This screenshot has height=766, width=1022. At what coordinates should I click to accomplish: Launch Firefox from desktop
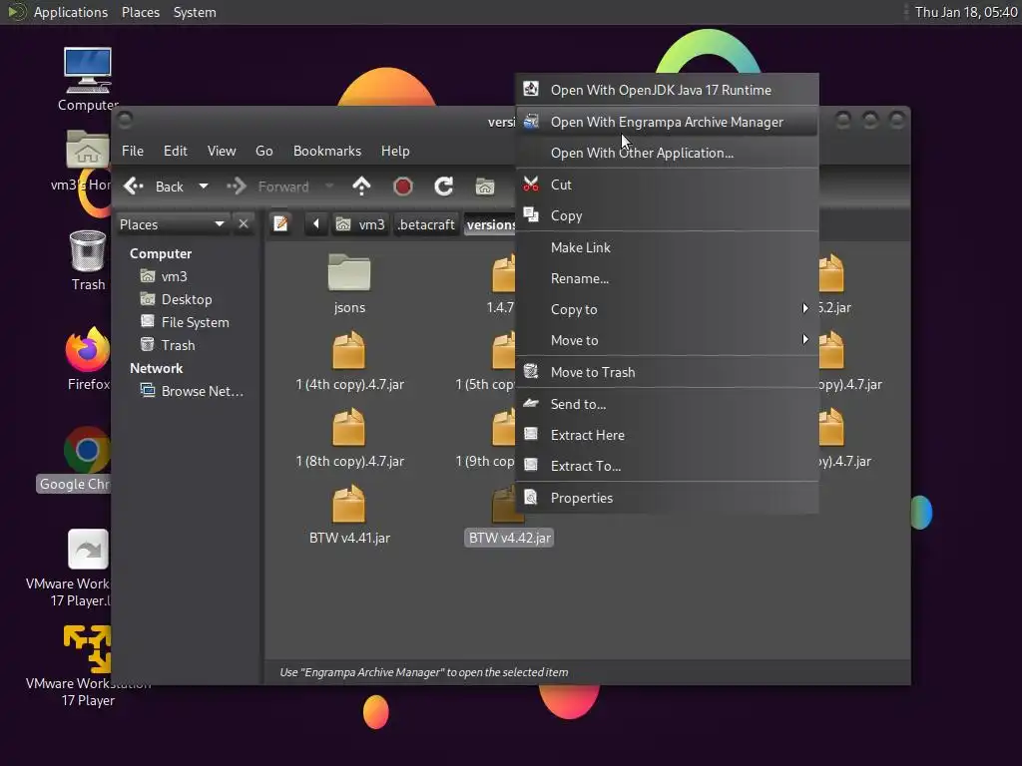(88, 358)
